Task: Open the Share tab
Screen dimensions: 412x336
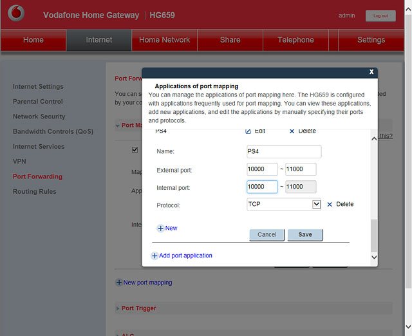Action: point(230,40)
